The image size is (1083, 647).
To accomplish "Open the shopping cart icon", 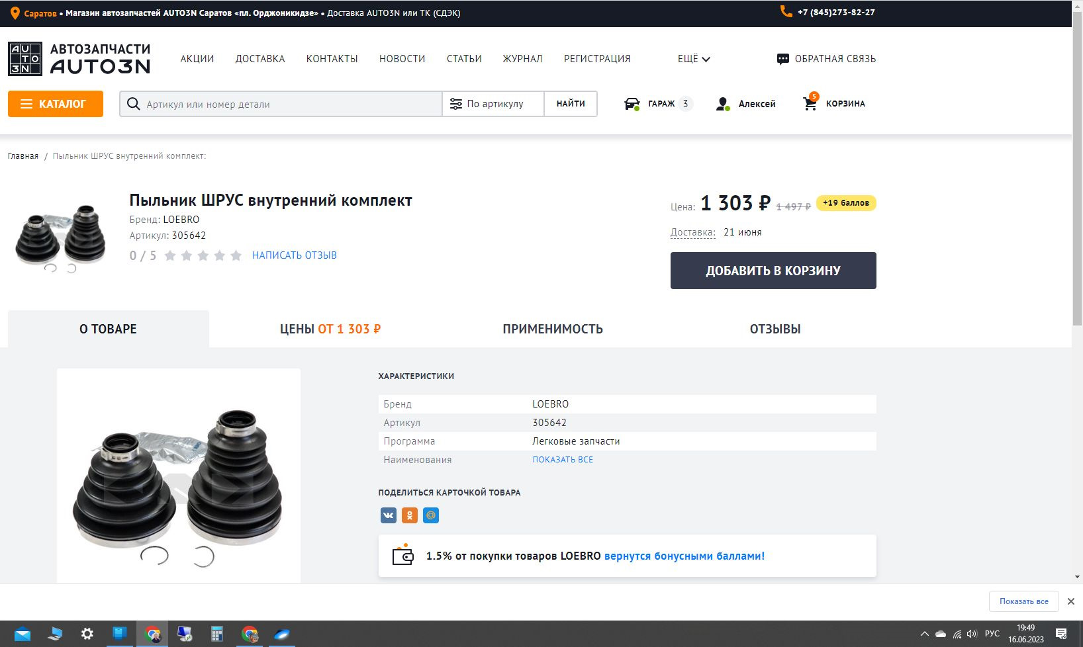I will click(x=810, y=103).
